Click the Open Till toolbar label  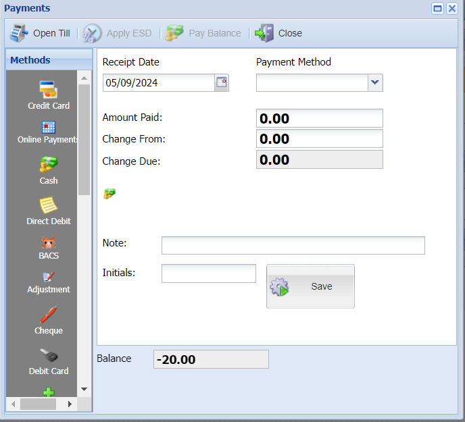[51, 33]
